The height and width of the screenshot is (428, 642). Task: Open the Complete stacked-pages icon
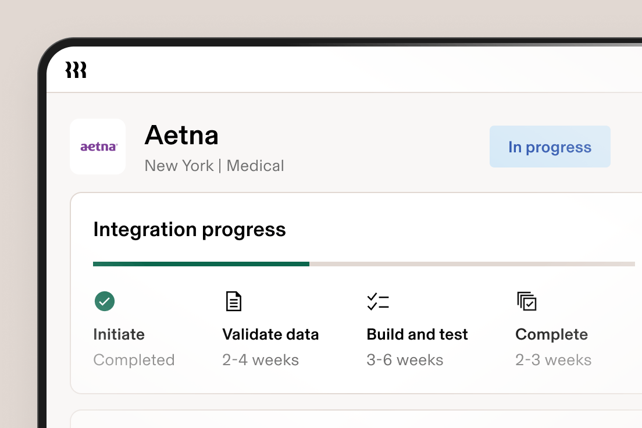(x=525, y=301)
